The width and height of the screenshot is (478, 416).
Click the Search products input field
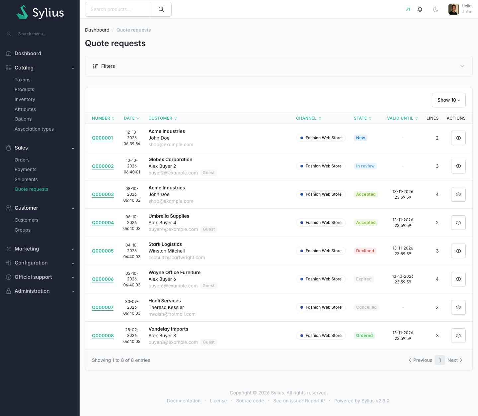pos(118,9)
